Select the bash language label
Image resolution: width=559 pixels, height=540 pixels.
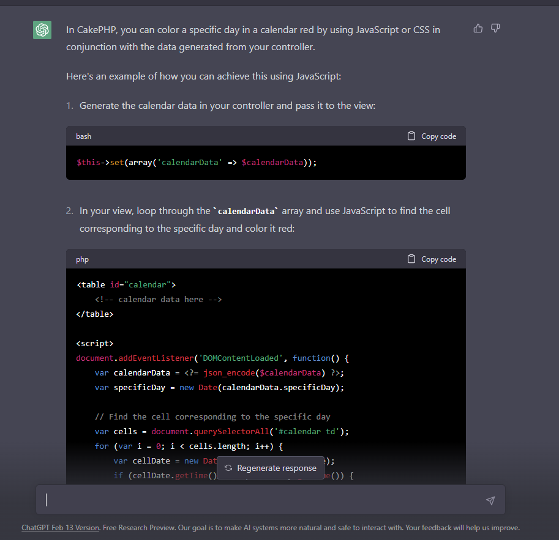click(x=83, y=136)
